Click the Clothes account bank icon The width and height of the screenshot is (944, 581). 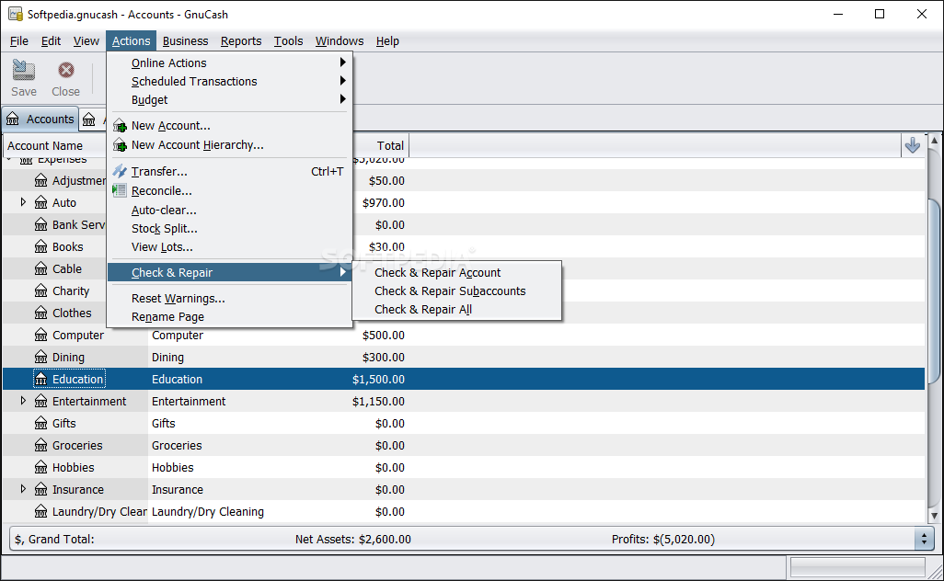coord(40,313)
